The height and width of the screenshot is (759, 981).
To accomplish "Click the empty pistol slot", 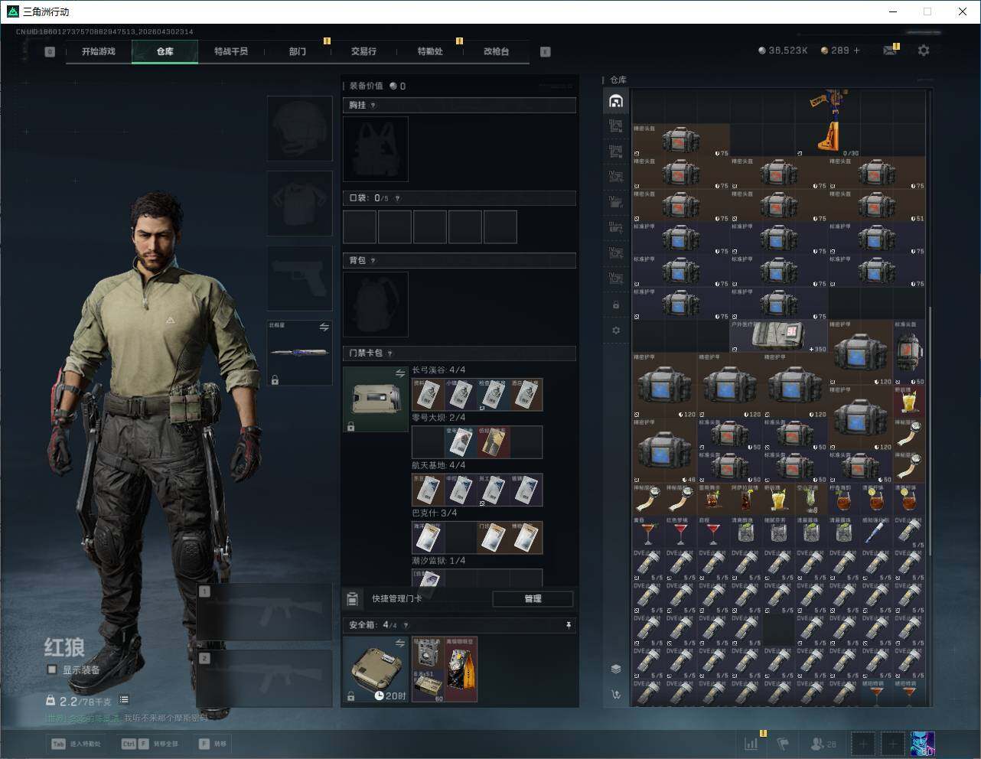I will [x=300, y=279].
